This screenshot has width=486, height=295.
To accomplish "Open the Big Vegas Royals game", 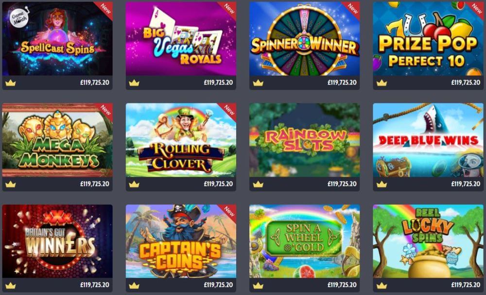I will click(181, 39).
